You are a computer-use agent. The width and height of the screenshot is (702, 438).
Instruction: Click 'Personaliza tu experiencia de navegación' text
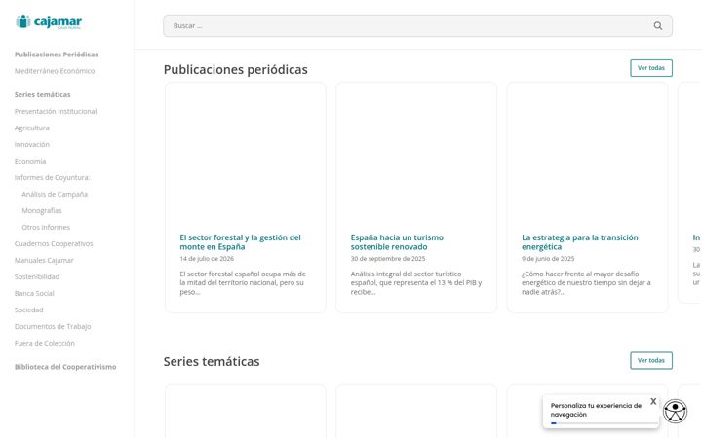596,410
